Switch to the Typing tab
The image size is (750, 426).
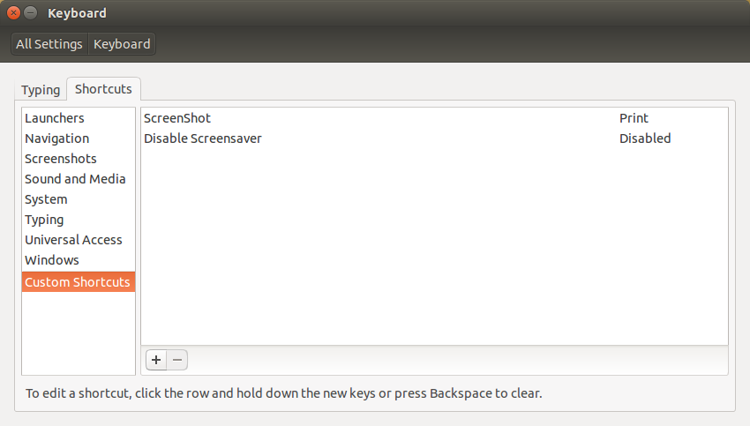click(41, 90)
